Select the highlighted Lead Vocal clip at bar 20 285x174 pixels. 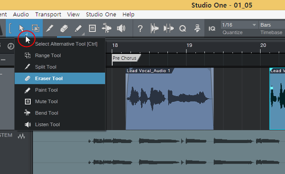(277, 99)
